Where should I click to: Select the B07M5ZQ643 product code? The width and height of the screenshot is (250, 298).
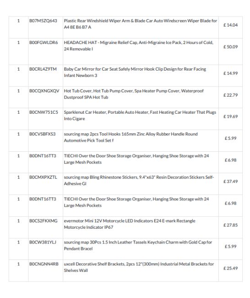click(43, 21)
